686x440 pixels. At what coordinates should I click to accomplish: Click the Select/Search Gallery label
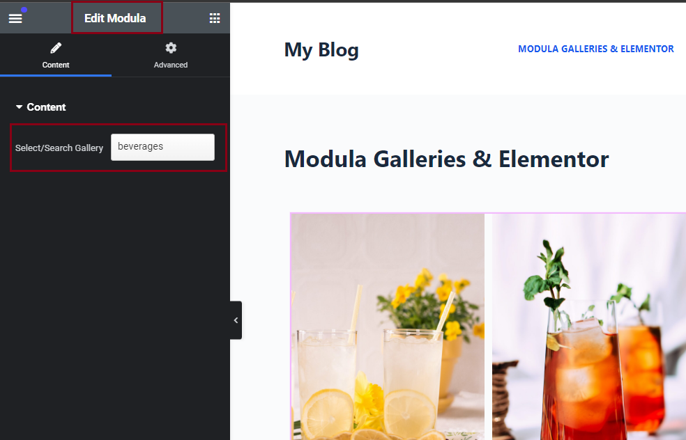(59, 148)
